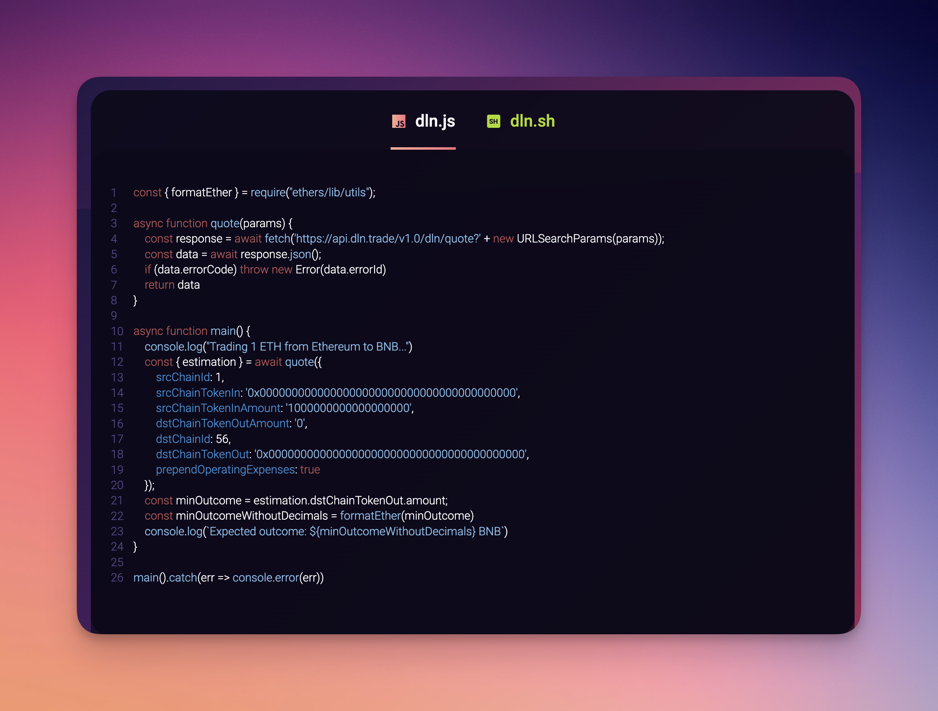The height and width of the screenshot is (711, 938).
Task: Click the srcChainId property key
Action: point(183,377)
